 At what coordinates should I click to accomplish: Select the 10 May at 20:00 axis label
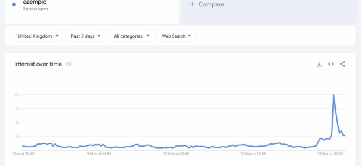pos(176,153)
